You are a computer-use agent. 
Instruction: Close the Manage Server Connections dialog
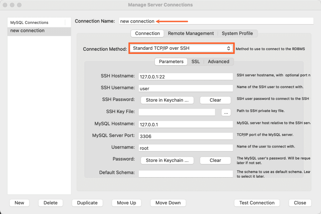[x=300, y=203]
